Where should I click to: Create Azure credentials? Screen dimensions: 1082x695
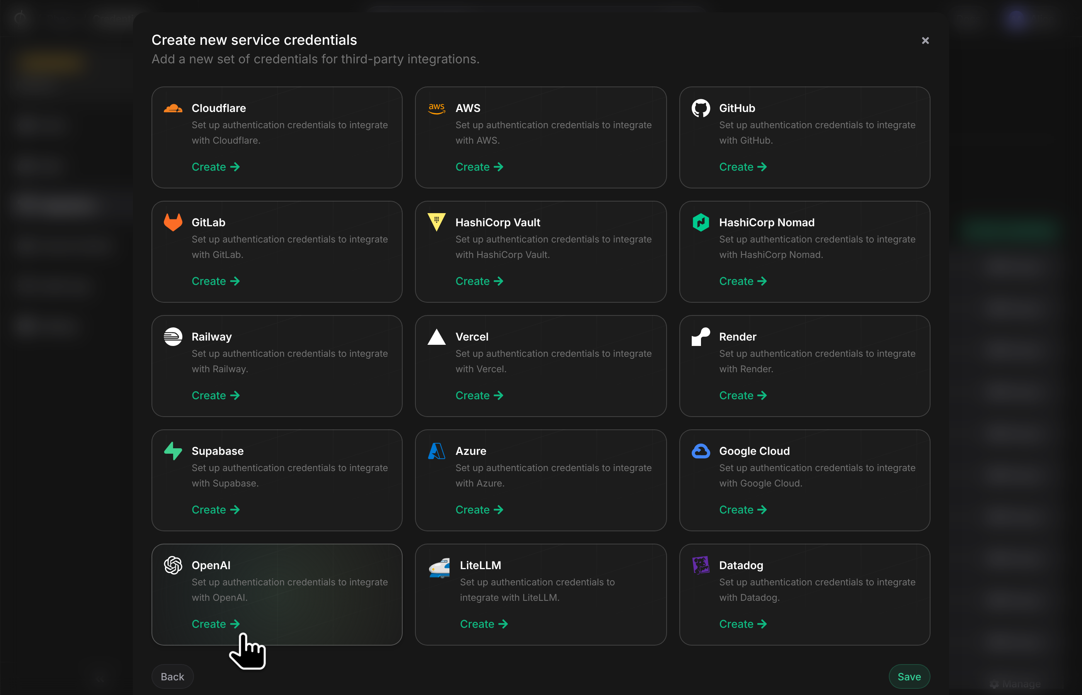click(479, 510)
